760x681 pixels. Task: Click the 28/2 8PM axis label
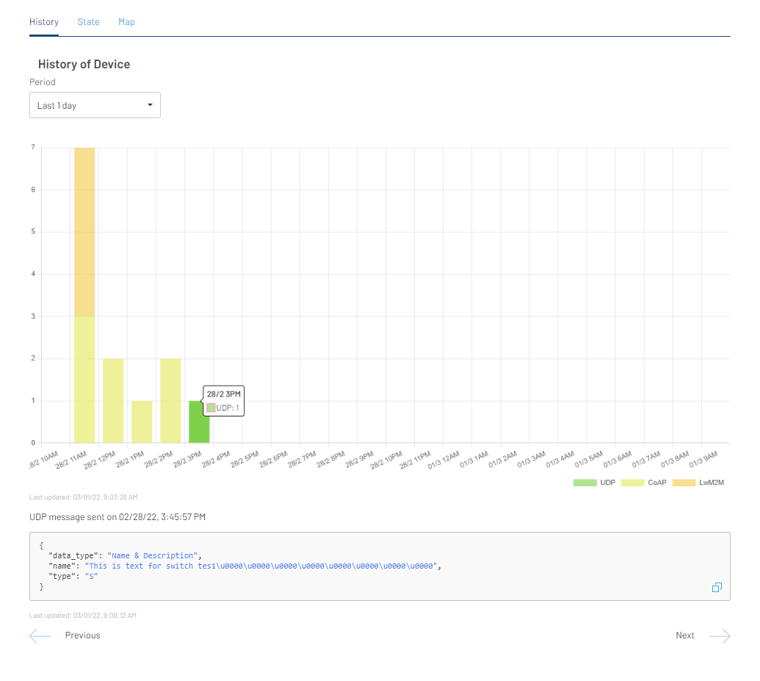(330, 459)
